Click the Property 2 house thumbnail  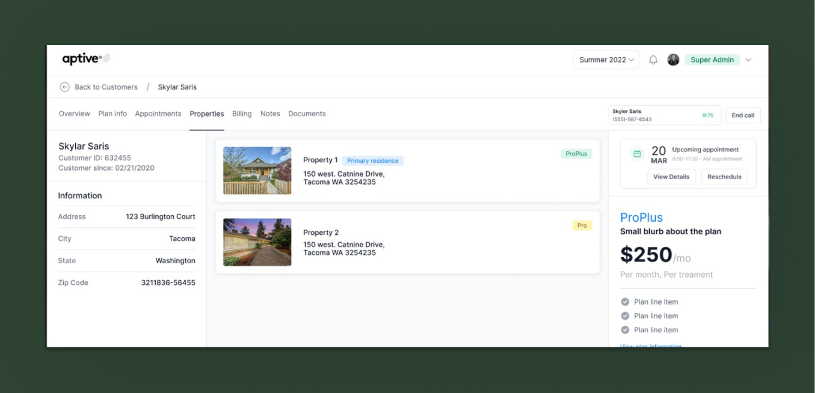[x=257, y=242]
